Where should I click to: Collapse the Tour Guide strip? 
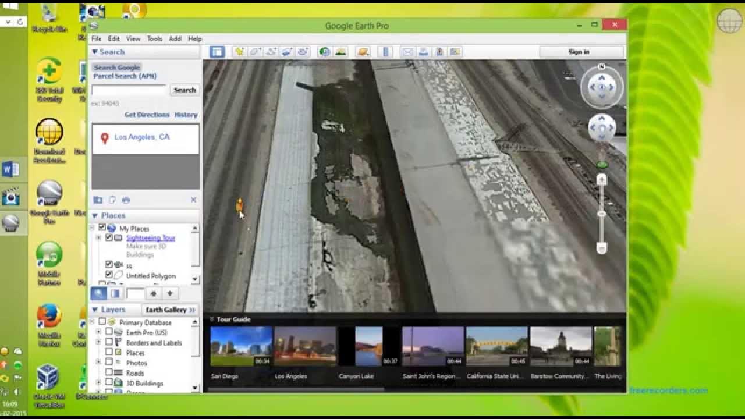211,319
